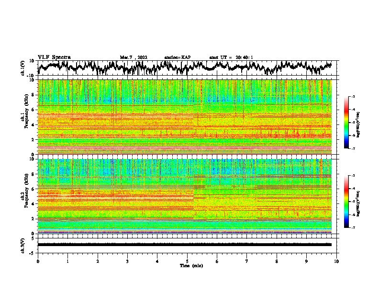Click the 5 tick on ch.3(V) axis

click(33, 238)
